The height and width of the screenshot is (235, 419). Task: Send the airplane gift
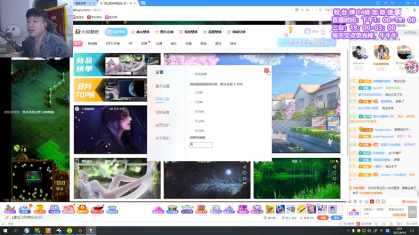point(291,209)
